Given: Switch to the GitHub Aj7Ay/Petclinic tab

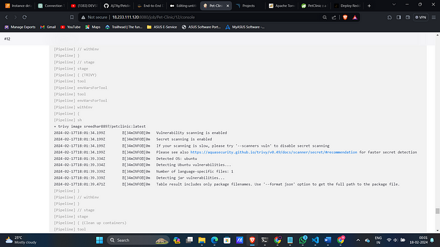Looking at the screenshot, I should (117, 6).
